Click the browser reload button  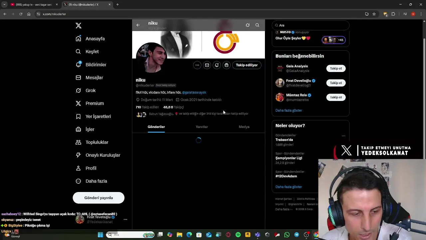pyautogui.click(x=21, y=14)
